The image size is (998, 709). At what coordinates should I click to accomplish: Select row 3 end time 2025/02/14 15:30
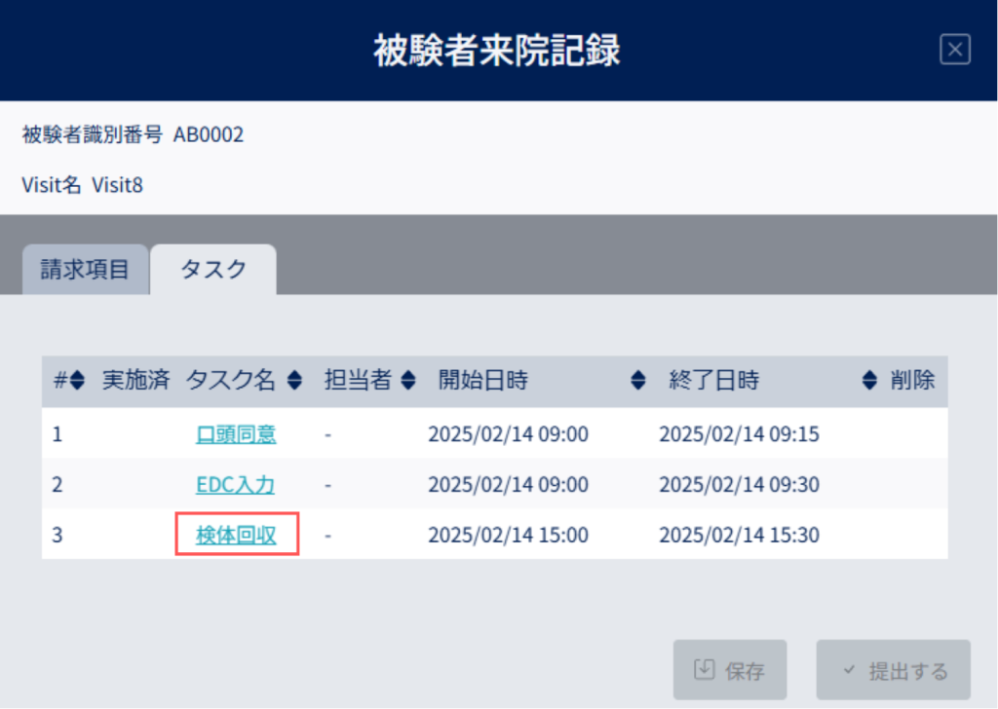(x=739, y=536)
